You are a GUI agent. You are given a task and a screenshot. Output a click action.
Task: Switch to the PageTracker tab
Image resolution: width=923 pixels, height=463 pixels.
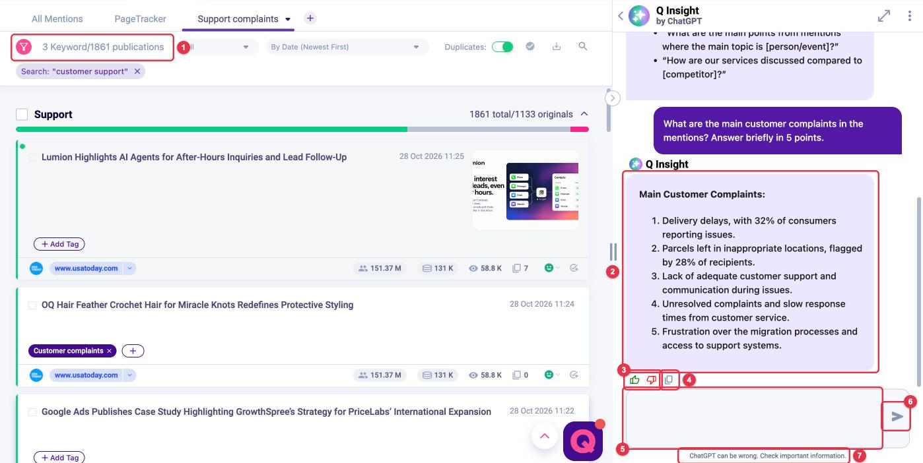coord(140,18)
